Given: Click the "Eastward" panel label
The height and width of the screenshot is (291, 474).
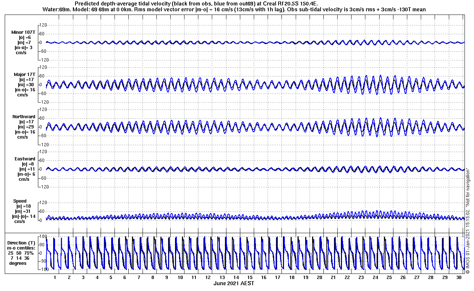Looking at the screenshot, I should (25, 159).
